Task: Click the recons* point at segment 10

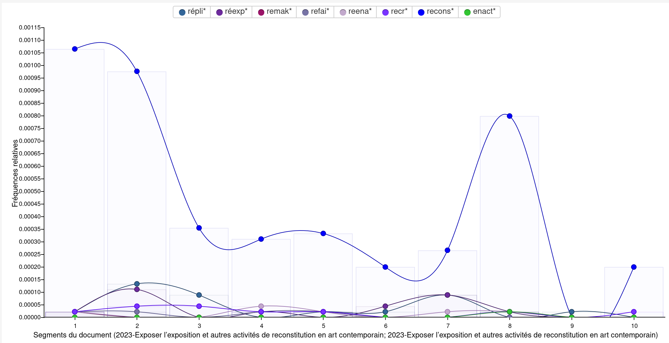Action: (634, 267)
